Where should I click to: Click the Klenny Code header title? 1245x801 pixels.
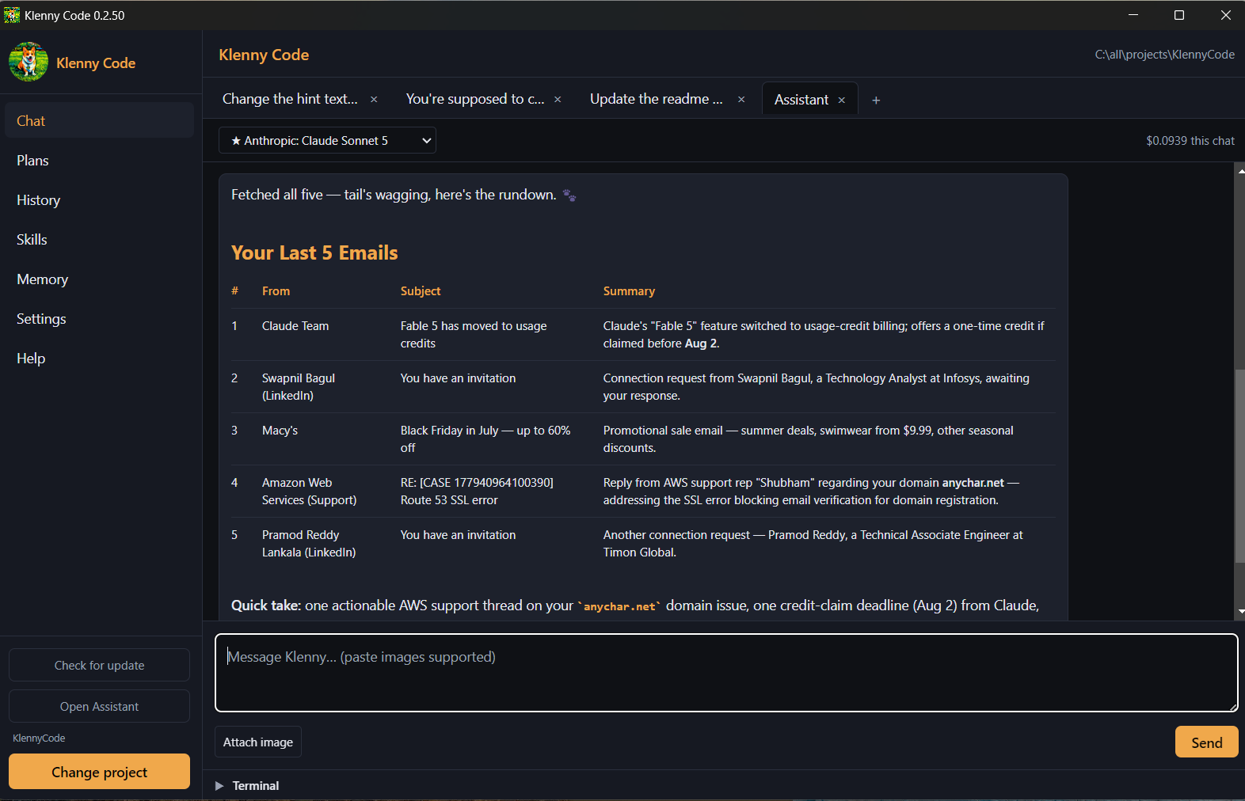tap(264, 55)
